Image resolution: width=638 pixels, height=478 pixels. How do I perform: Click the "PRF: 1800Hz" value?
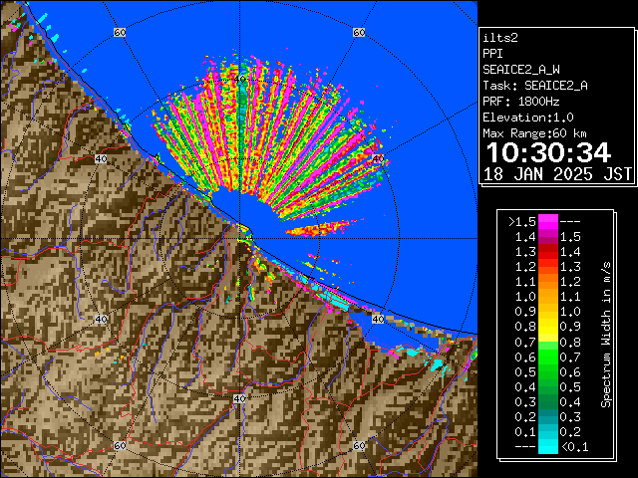pos(521,102)
